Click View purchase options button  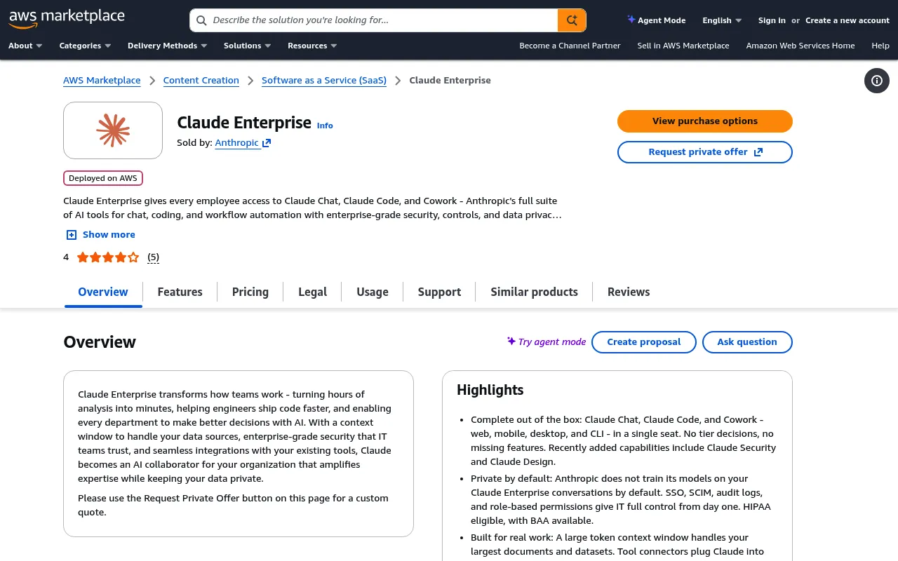pyautogui.click(x=705, y=121)
